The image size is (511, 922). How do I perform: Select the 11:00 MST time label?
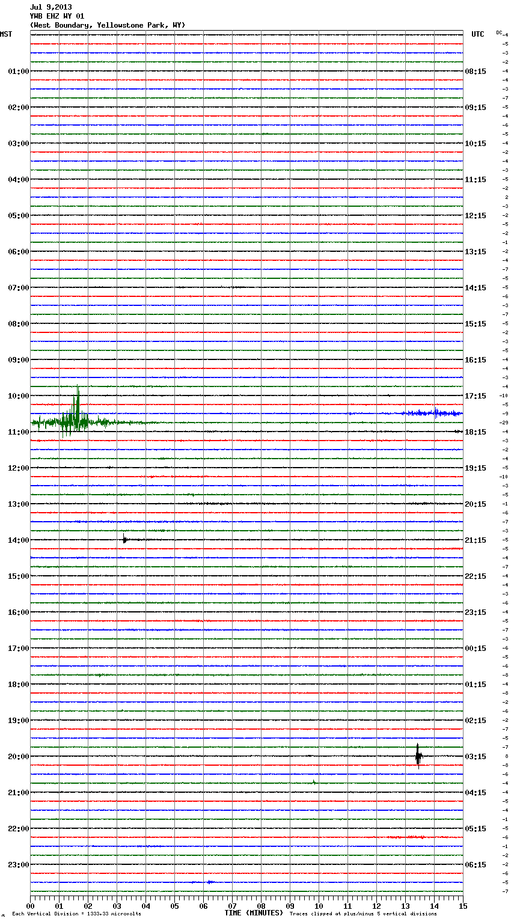click(18, 432)
